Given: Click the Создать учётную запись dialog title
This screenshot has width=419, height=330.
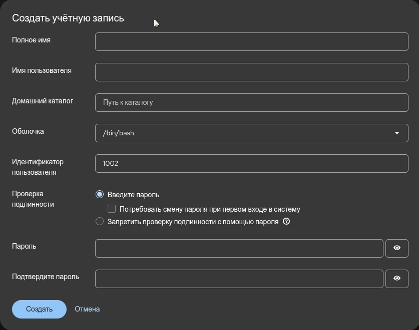Looking at the screenshot, I should coord(68,18).
